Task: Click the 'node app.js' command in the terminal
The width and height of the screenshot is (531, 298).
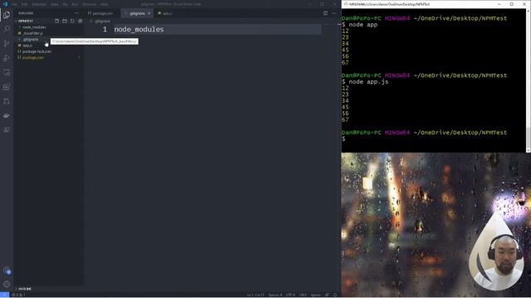Action: tap(368, 82)
